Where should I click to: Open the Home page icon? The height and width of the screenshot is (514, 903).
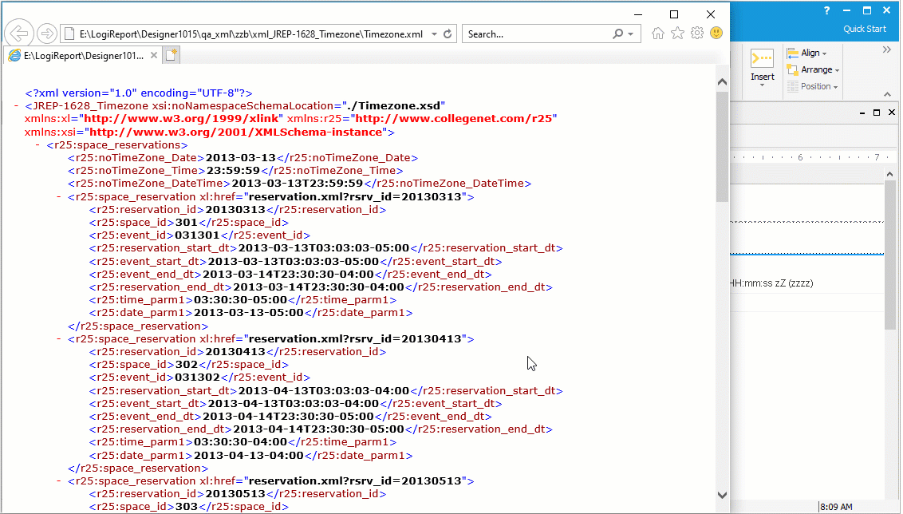point(658,34)
